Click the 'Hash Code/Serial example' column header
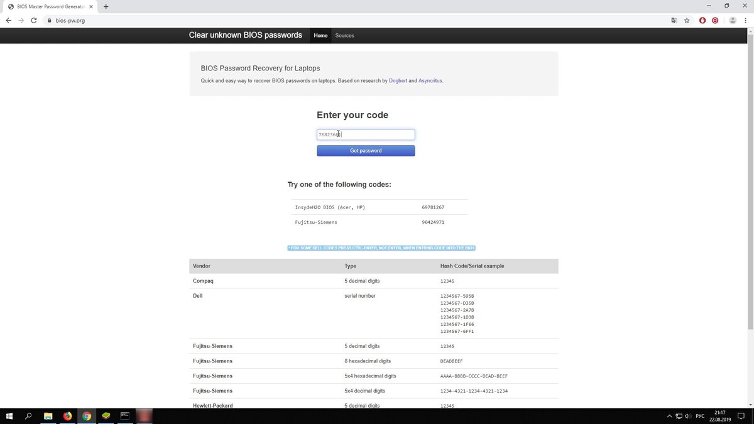754x424 pixels. point(472,266)
